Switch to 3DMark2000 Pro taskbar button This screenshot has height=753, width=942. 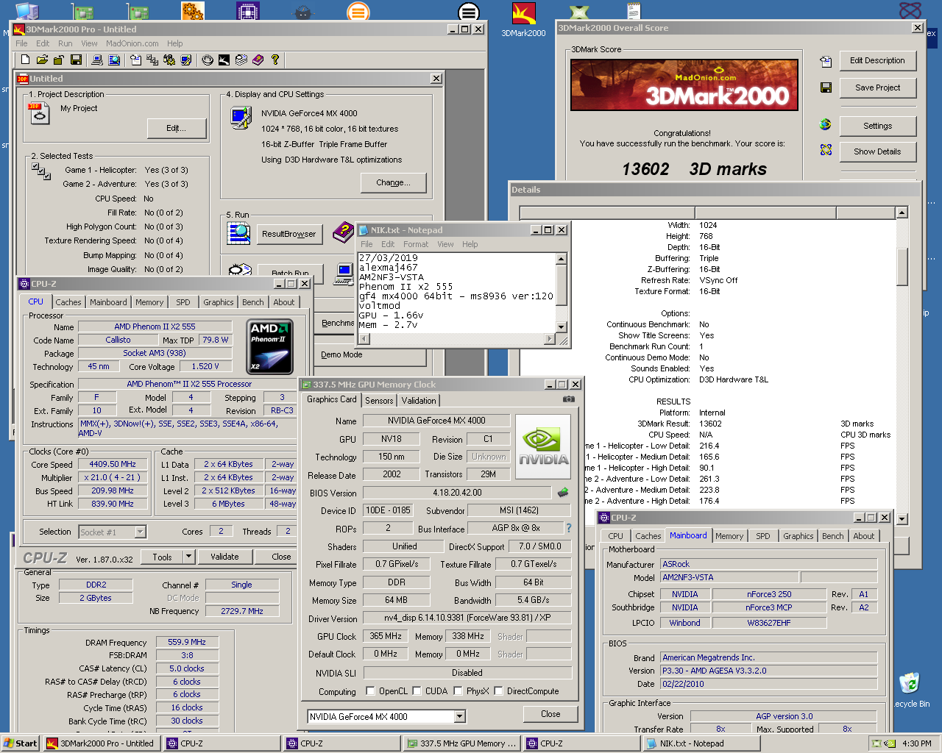tap(101, 743)
